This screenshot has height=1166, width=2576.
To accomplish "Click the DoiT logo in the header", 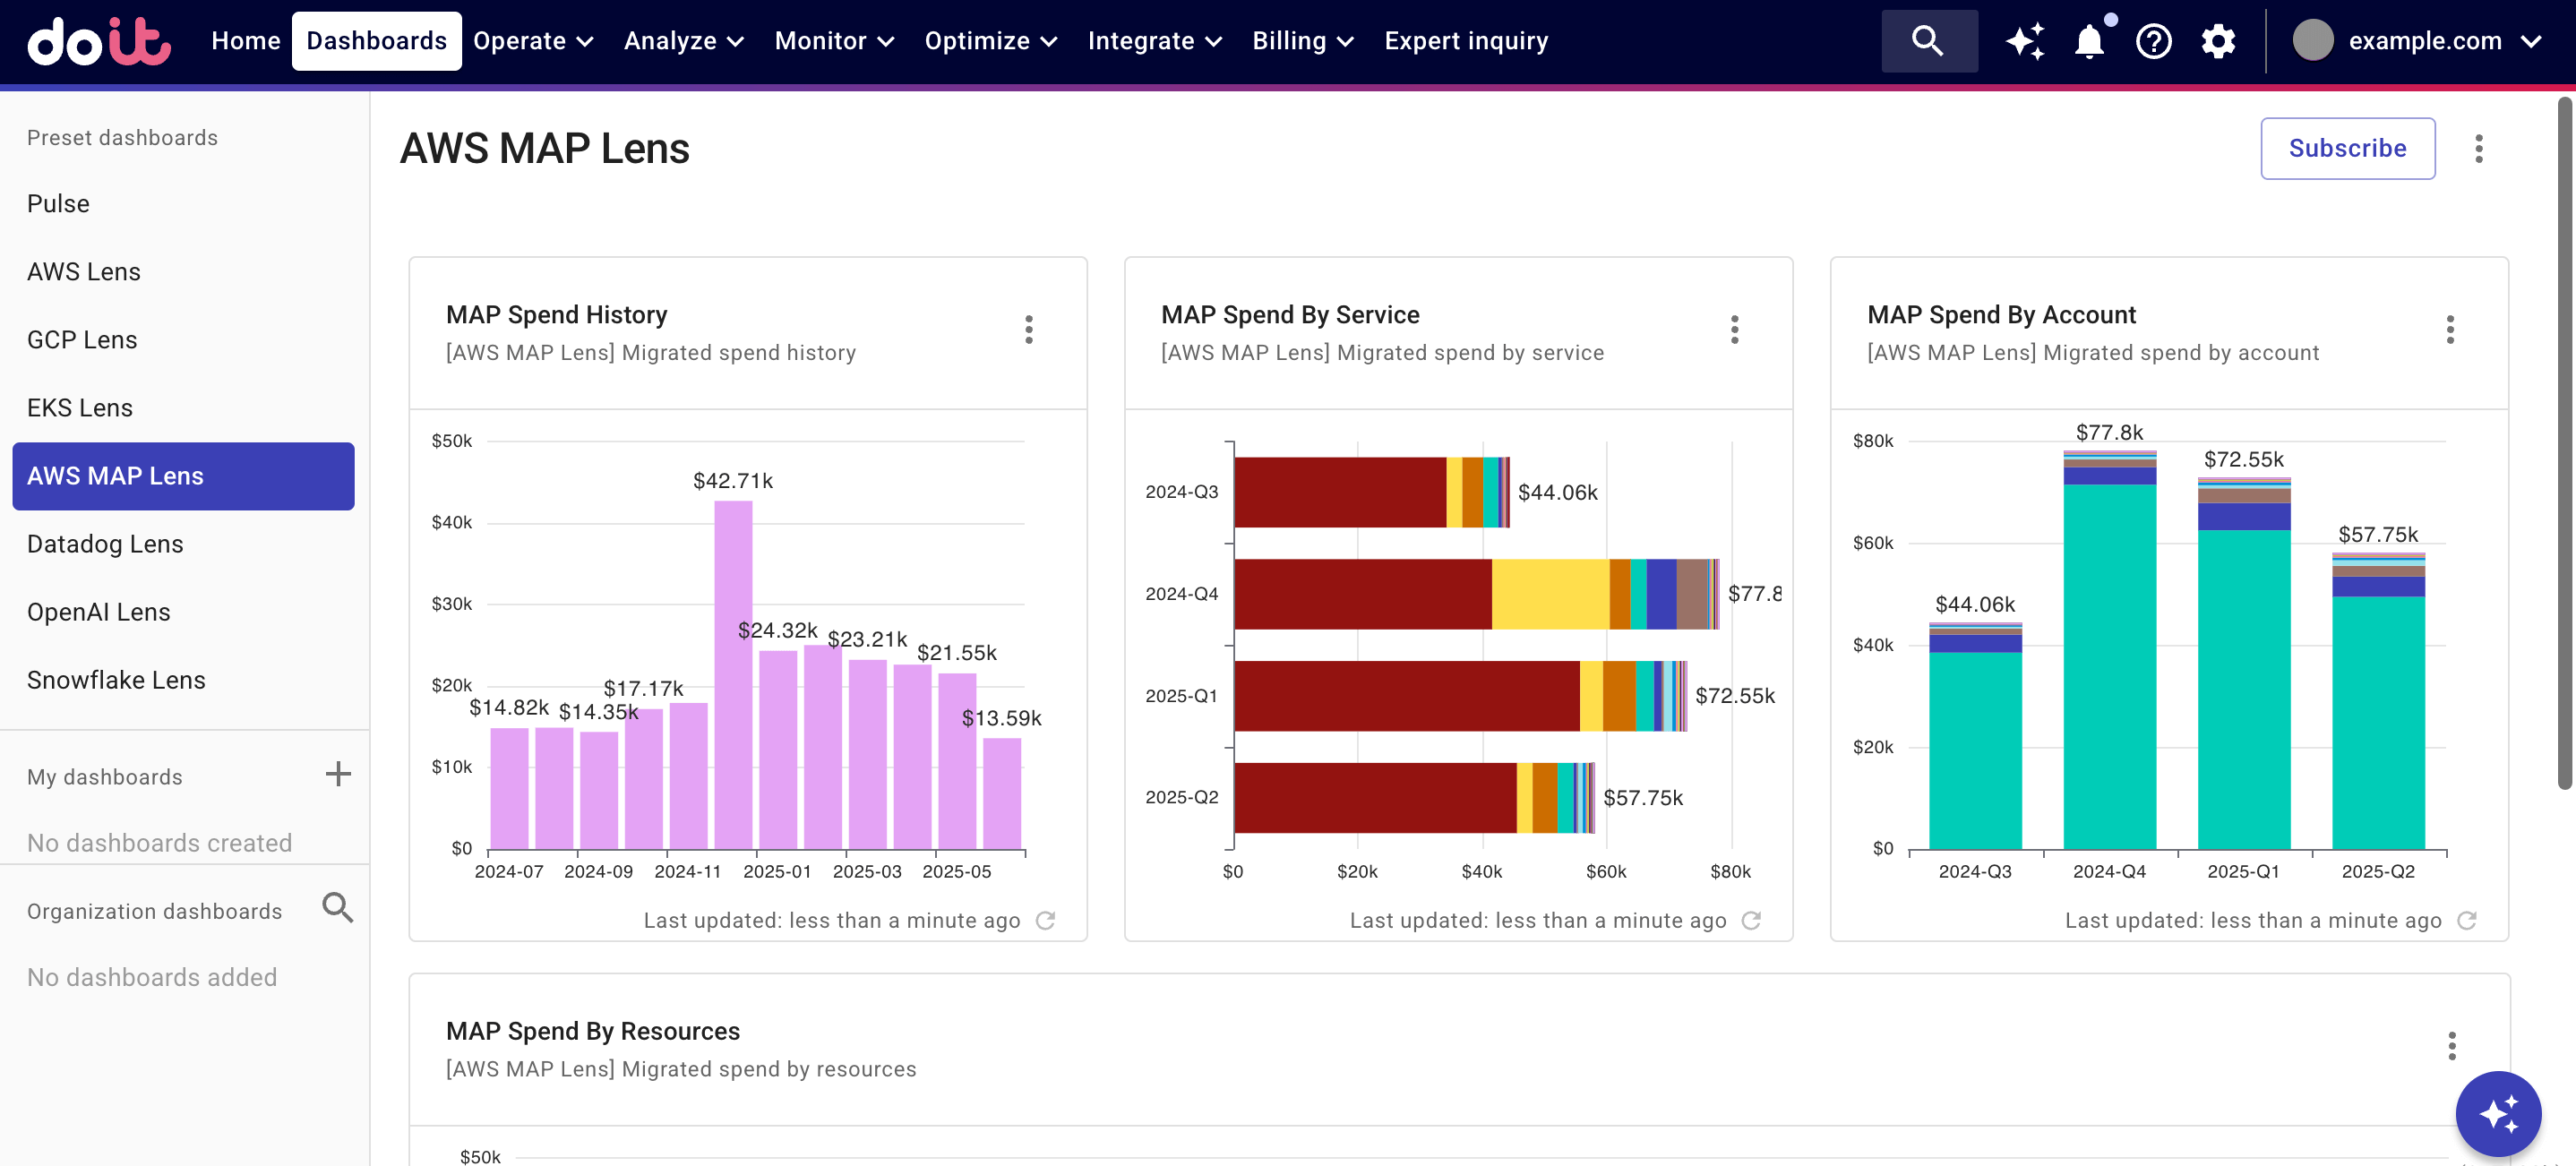I will (x=99, y=41).
